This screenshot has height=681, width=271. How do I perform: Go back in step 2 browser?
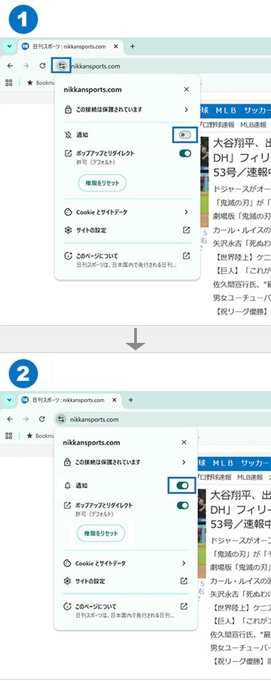pos(10,419)
